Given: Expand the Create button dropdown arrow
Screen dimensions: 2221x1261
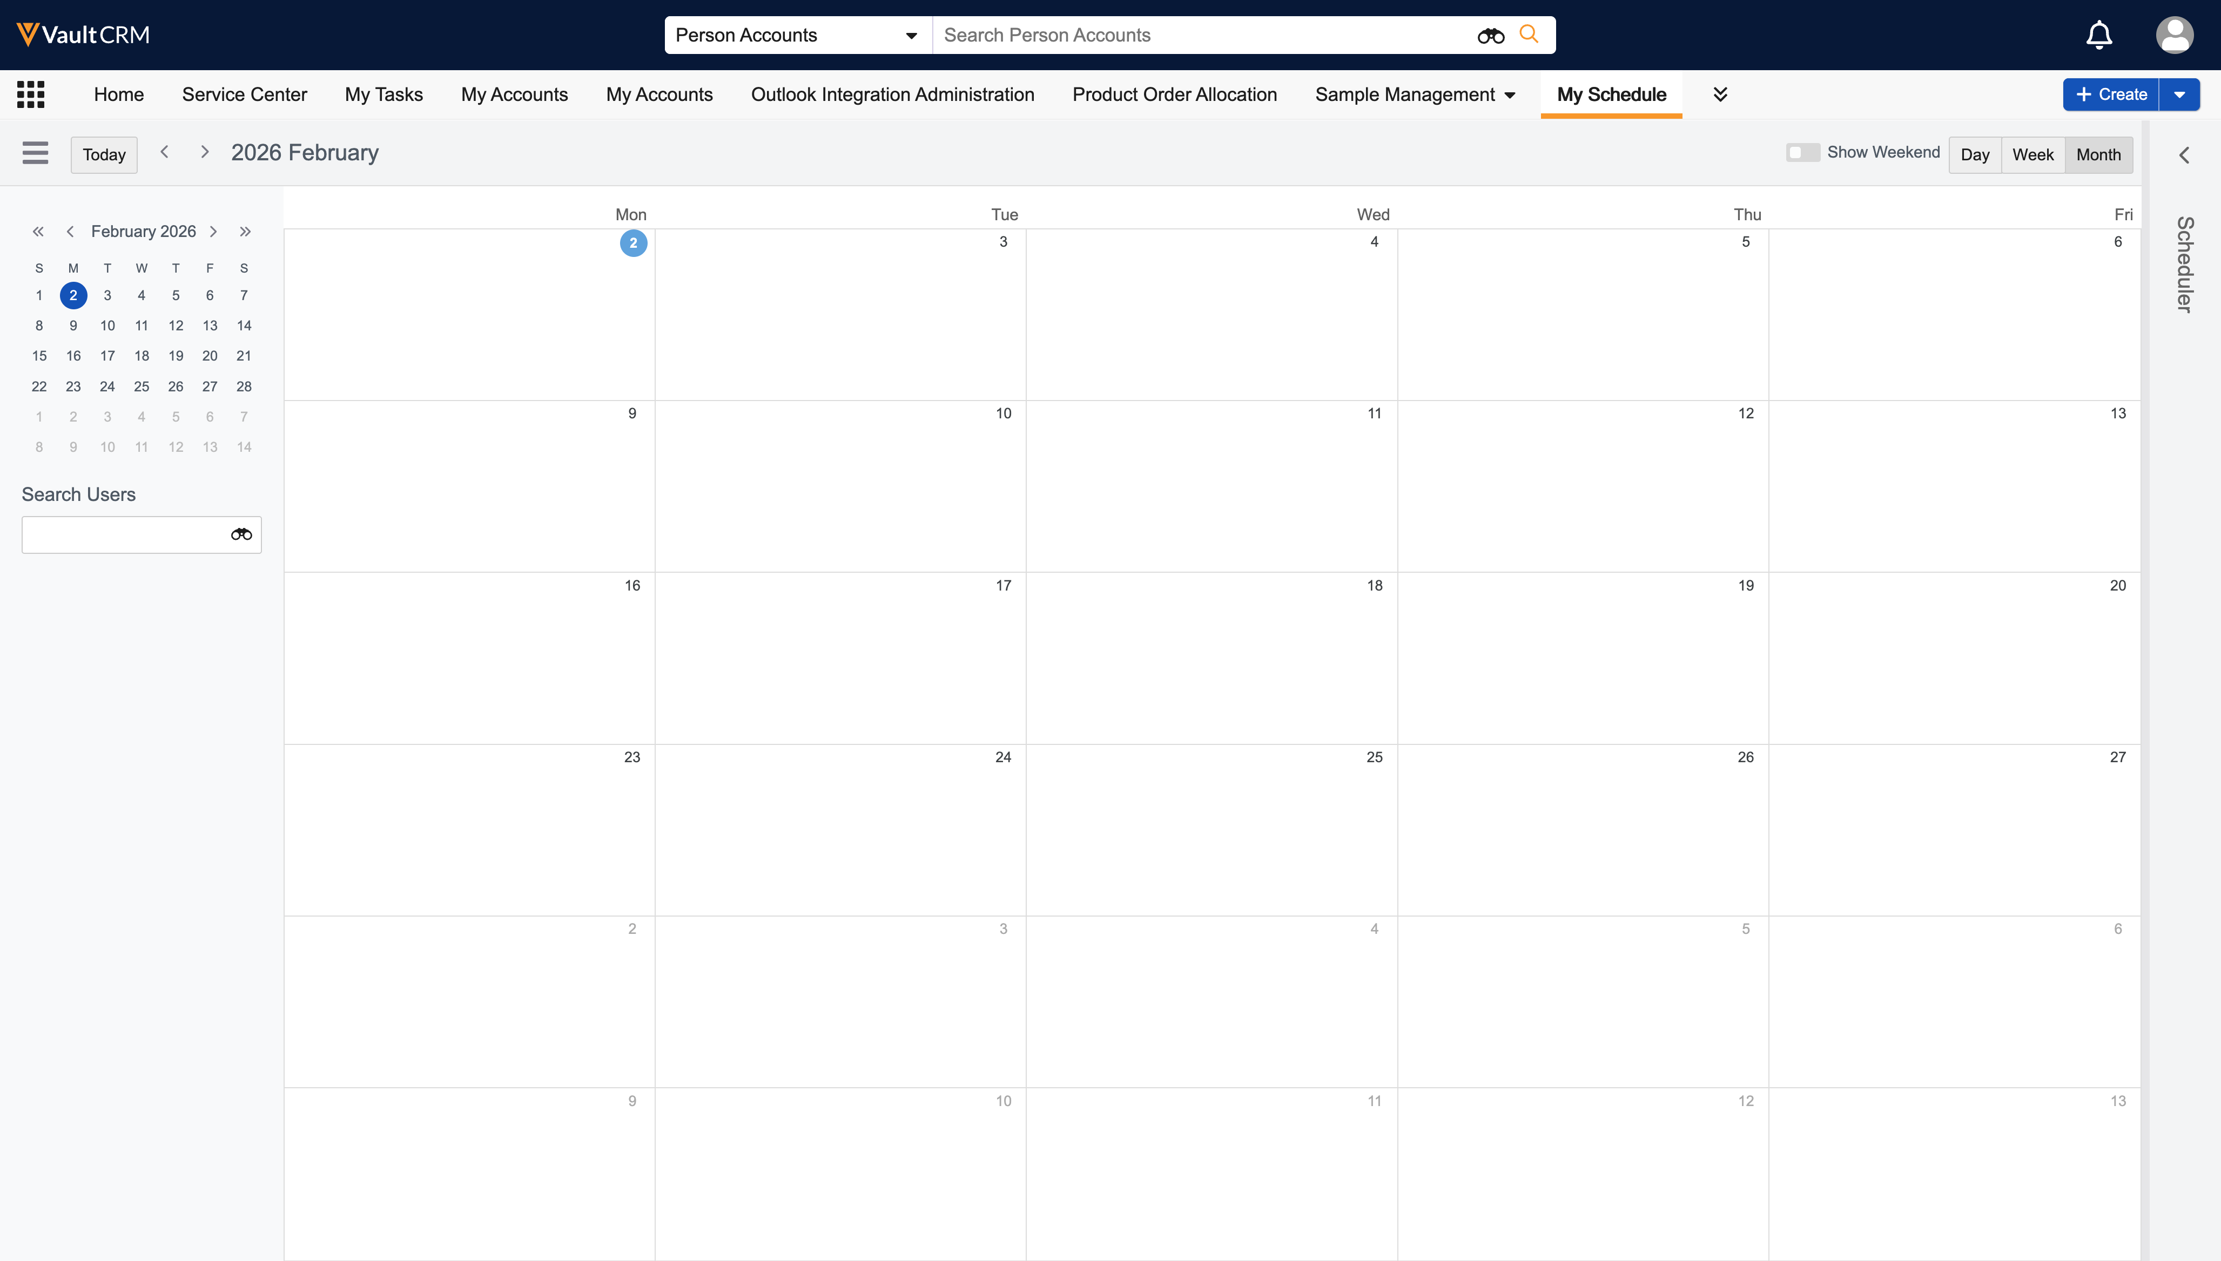Looking at the screenshot, I should point(2178,94).
